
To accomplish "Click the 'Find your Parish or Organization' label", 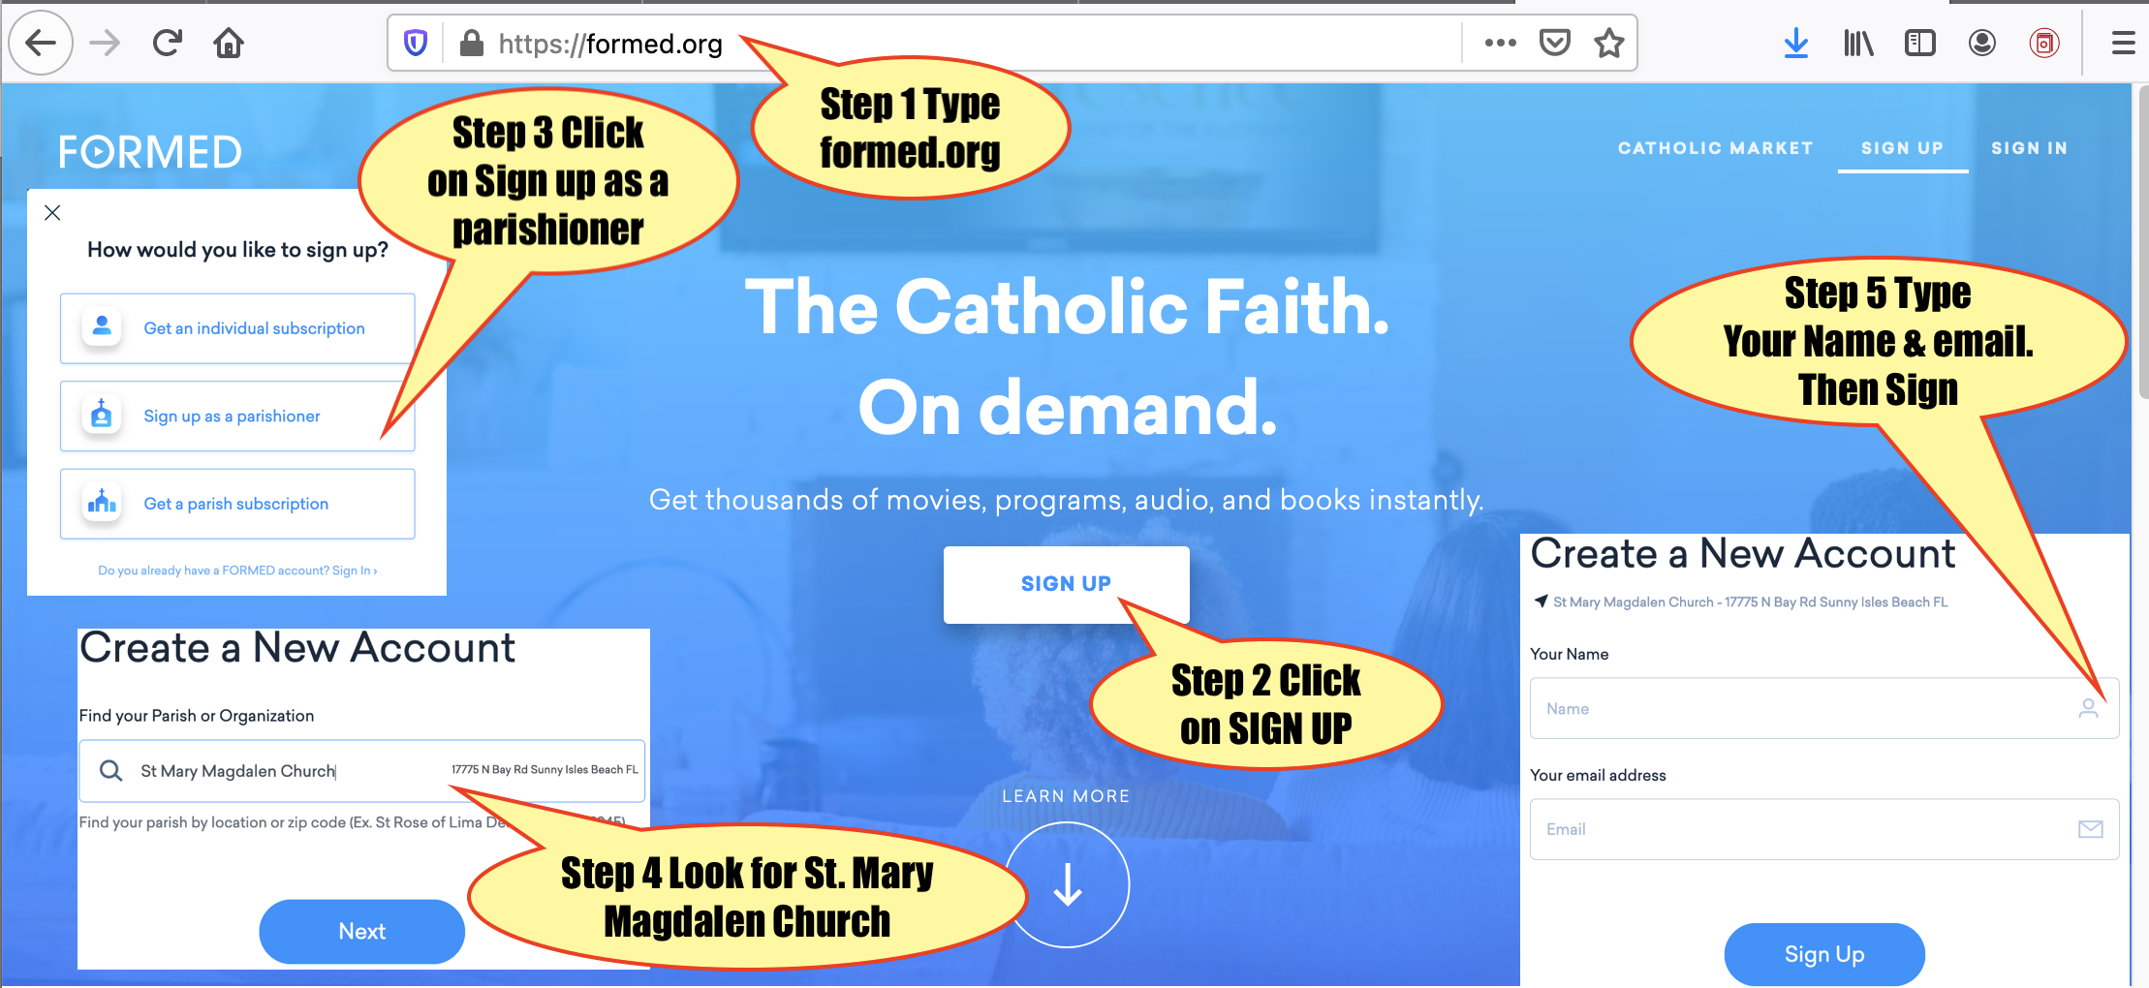I will tap(196, 716).
